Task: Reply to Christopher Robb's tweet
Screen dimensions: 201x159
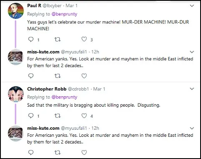Action: [x=31, y=116]
